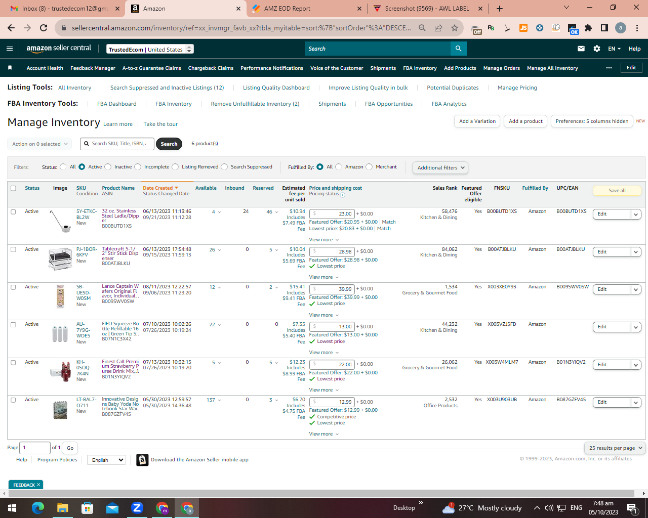Screen dimensions: 648x518
Task: Tick the select-all checkbox in table header
Action: (13, 188)
